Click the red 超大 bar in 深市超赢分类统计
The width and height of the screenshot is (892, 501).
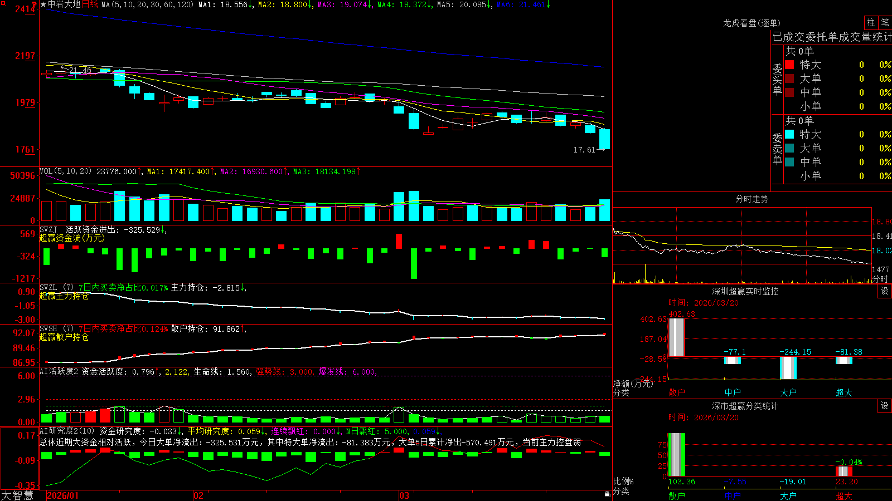pos(844,471)
